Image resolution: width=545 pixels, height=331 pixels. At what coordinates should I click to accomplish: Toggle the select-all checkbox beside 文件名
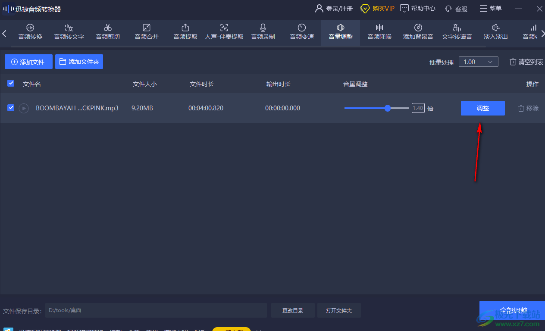click(x=11, y=83)
